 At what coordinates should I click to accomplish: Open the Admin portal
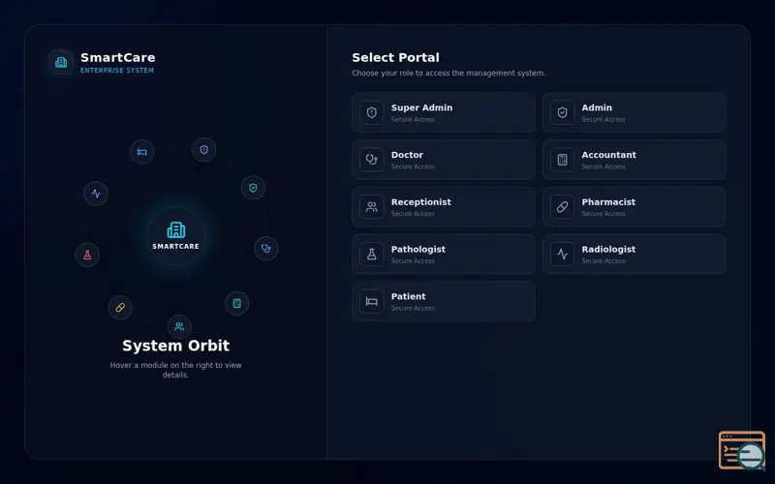click(x=635, y=112)
